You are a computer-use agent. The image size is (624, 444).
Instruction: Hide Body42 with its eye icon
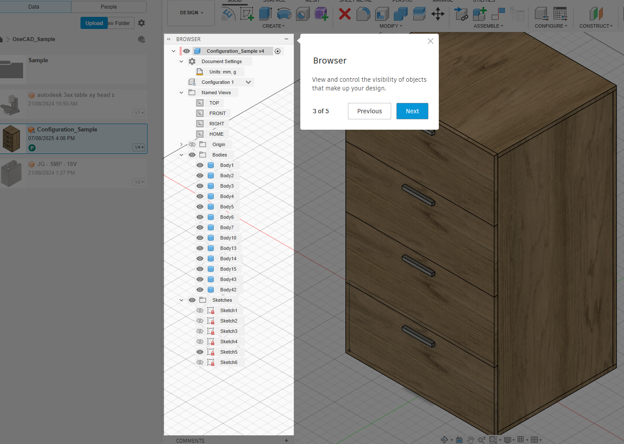tap(200, 290)
